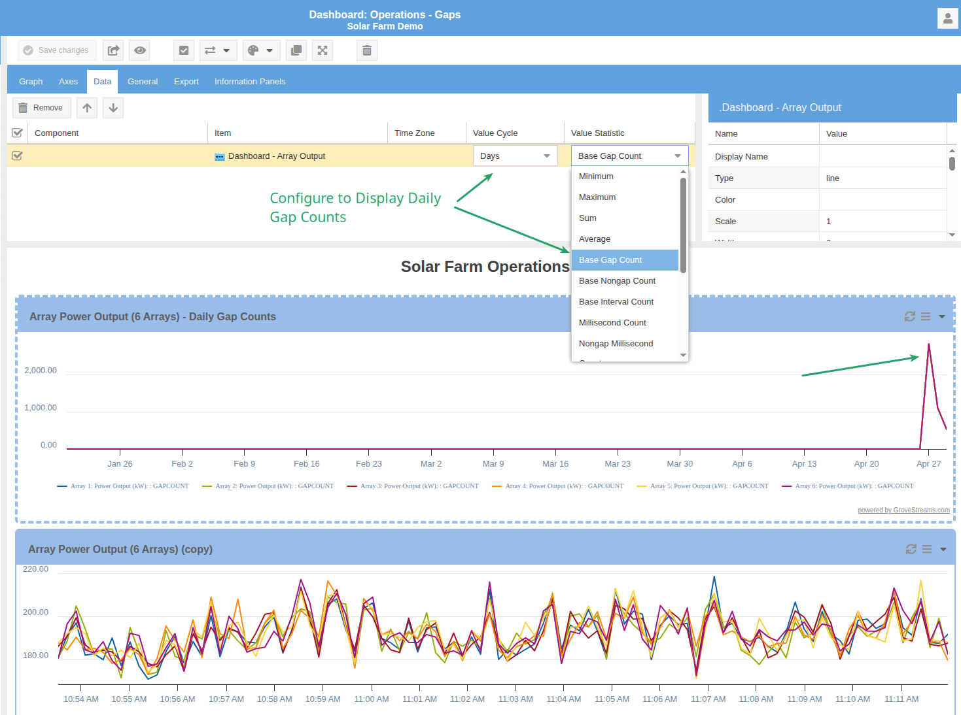The image size is (961, 715).
Task: Toggle Array 1 Power Output legend entry
Action: [123, 486]
